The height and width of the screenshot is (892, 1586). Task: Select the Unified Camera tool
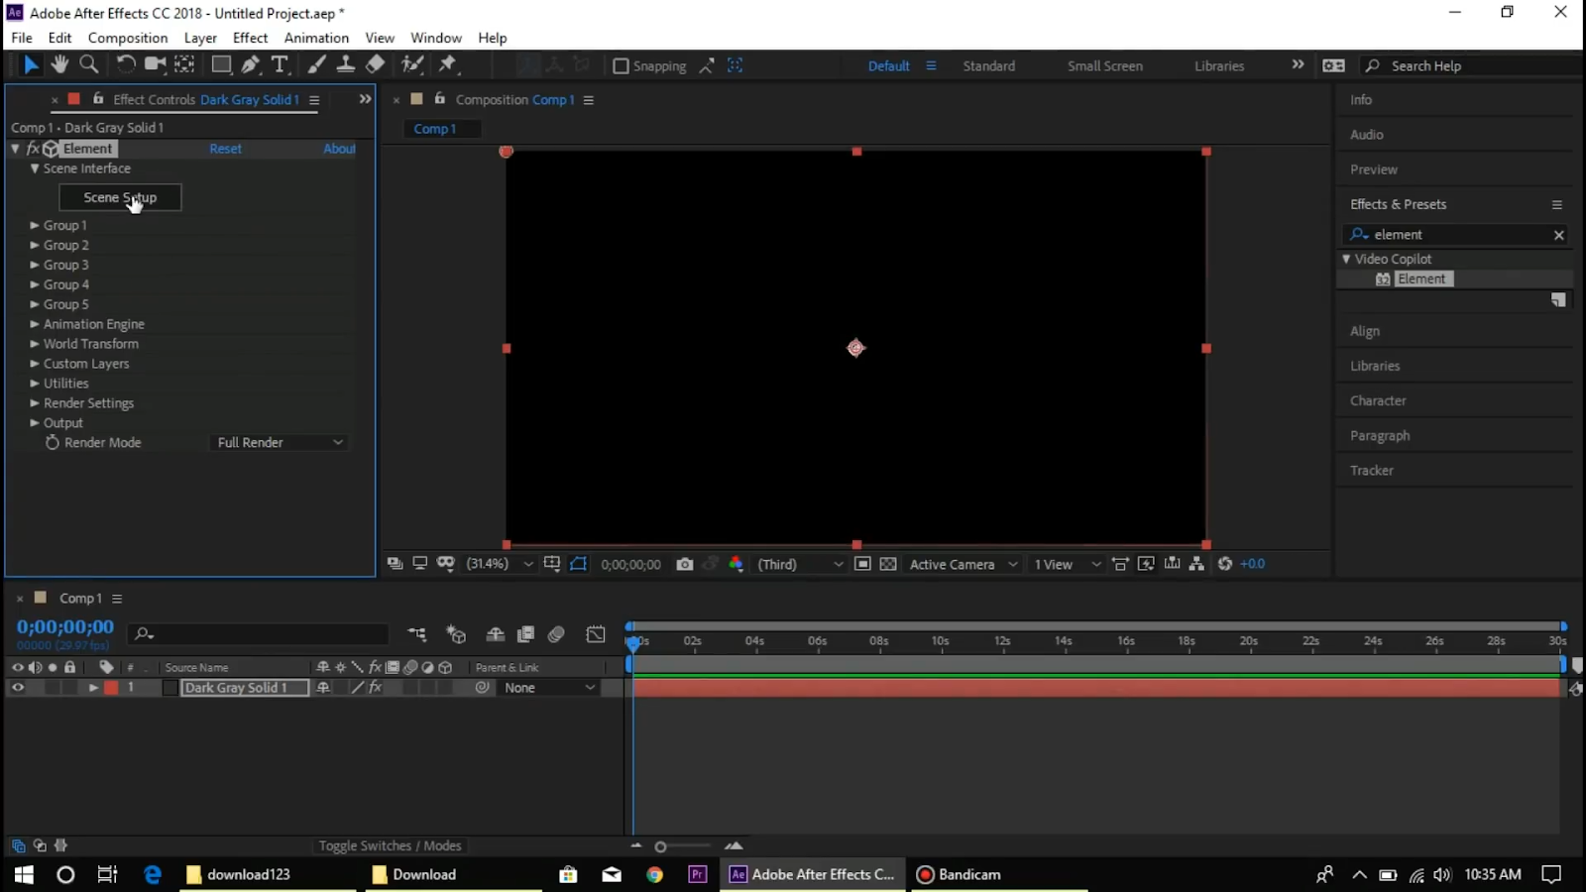click(x=156, y=64)
